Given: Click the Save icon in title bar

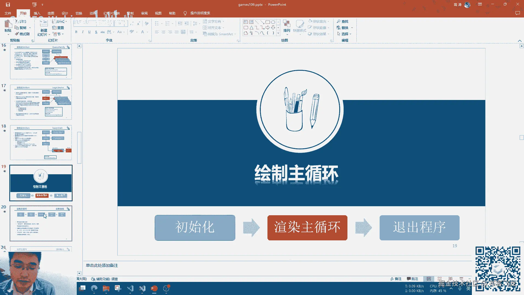Looking at the screenshot, I should [8, 5].
